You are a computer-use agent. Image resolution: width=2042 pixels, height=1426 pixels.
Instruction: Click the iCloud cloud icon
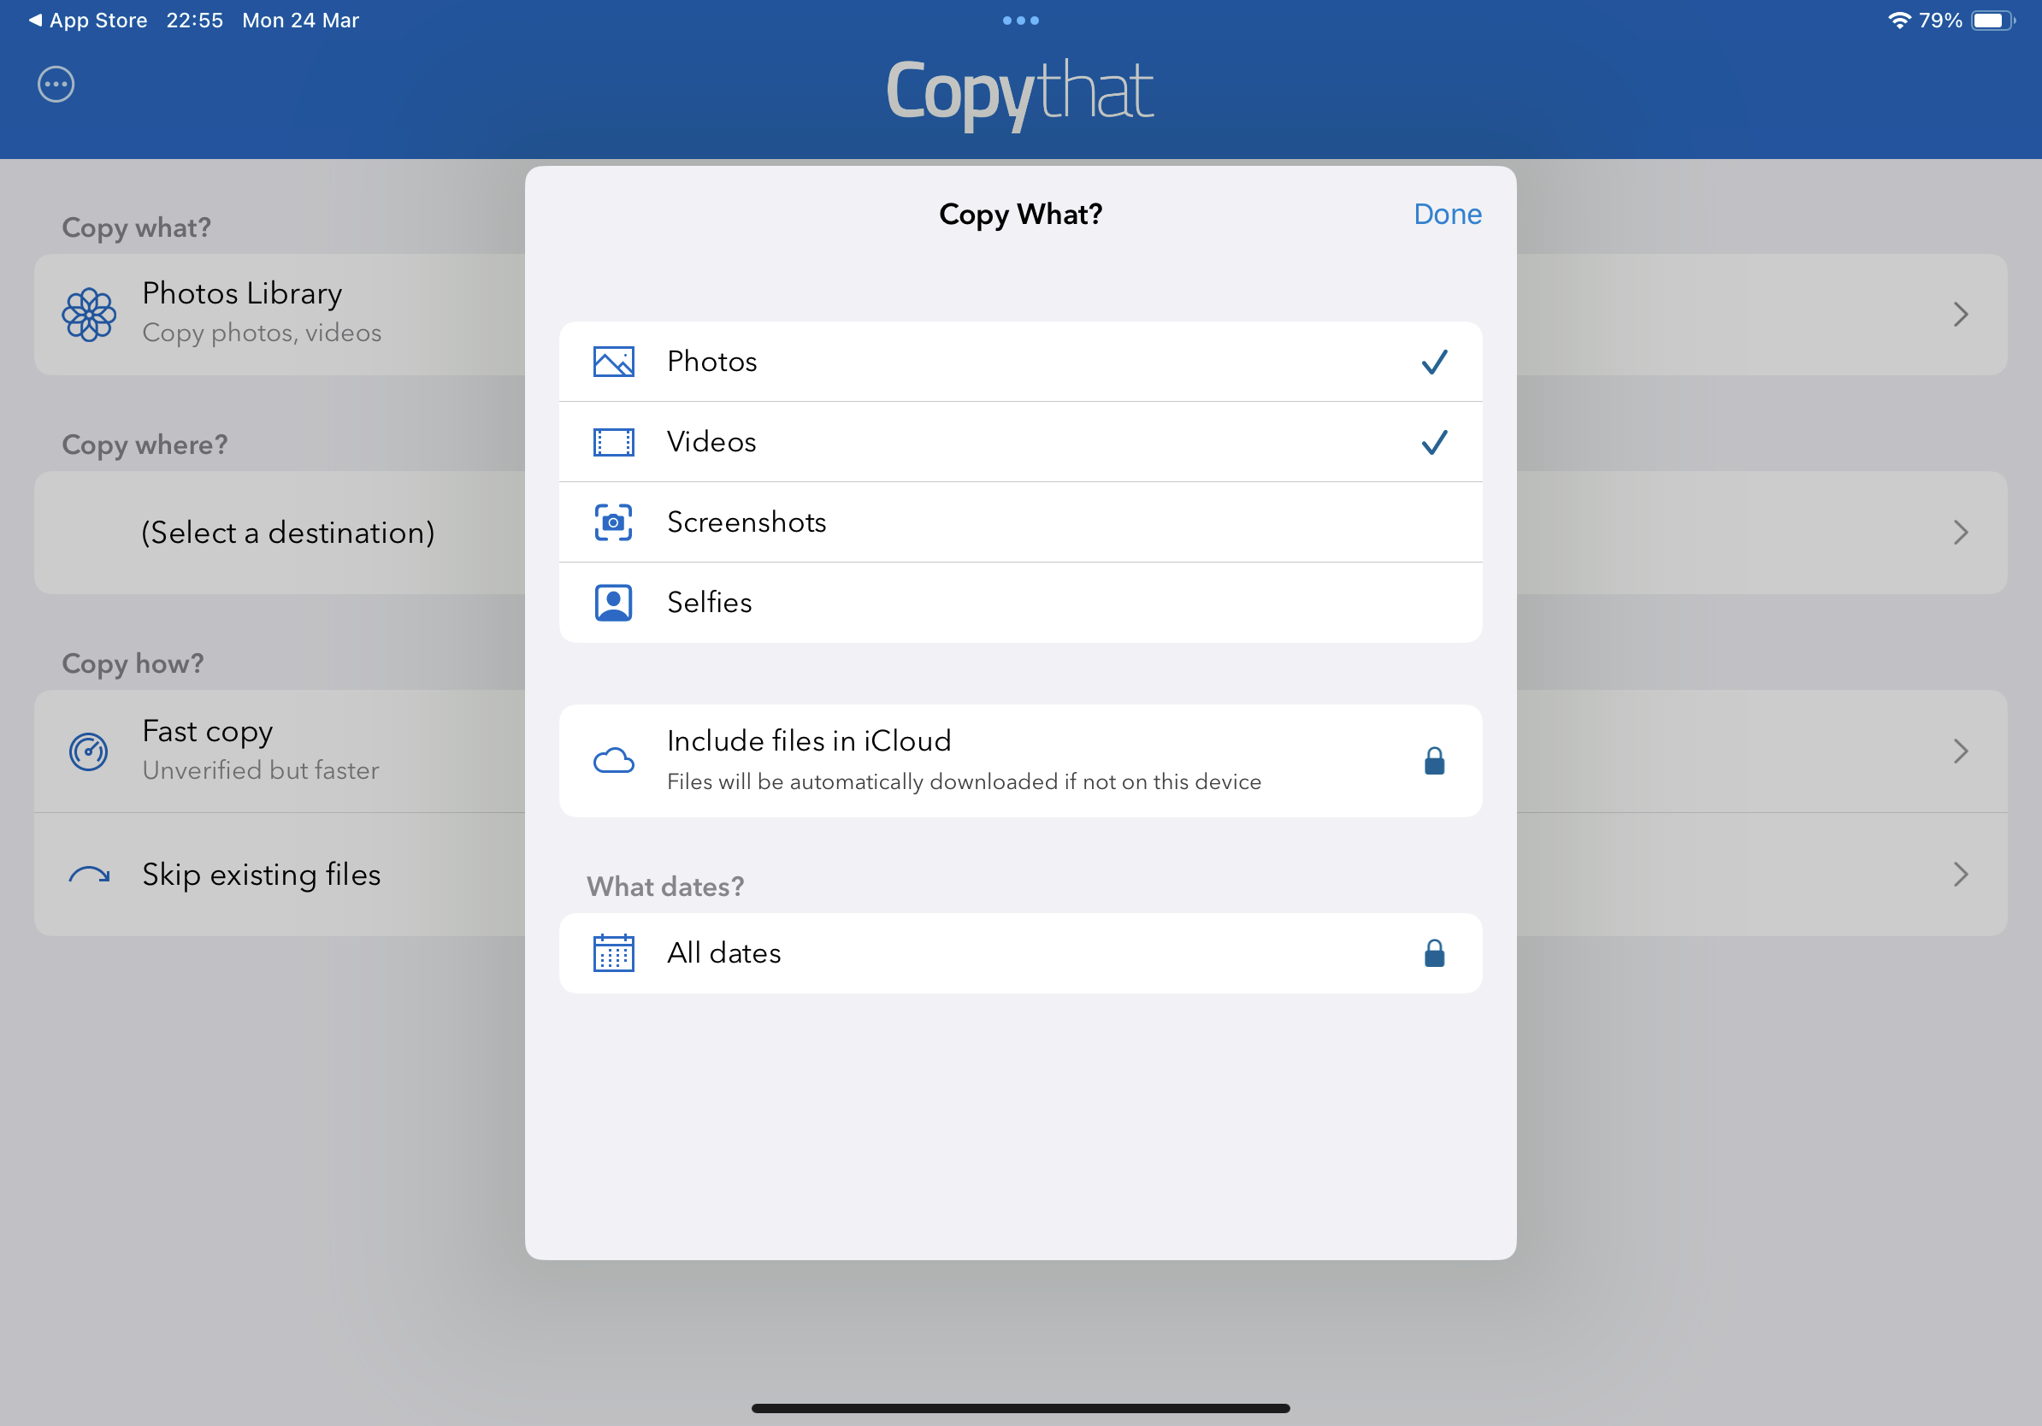point(614,761)
